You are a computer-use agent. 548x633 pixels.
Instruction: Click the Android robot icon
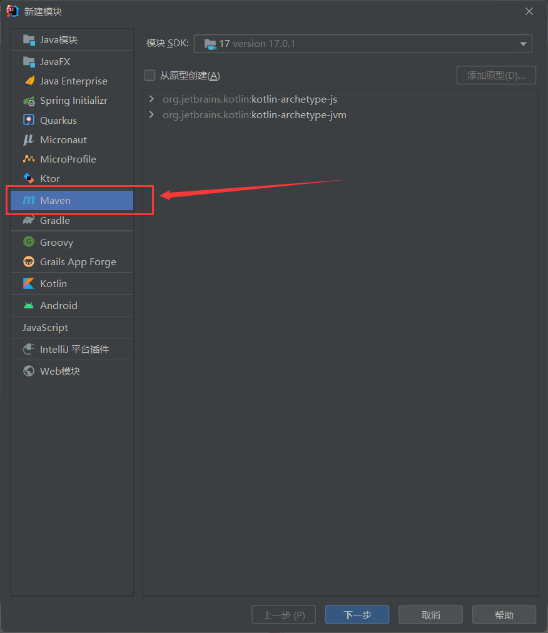click(29, 305)
